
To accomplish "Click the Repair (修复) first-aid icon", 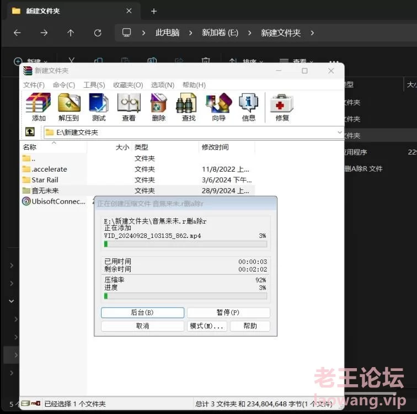I will tap(282, 107).
